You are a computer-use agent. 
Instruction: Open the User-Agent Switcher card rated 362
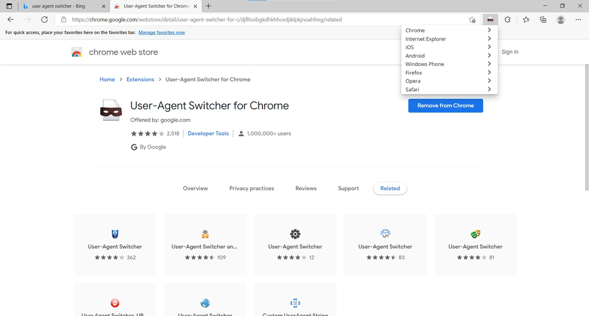(x=115, y=244)
